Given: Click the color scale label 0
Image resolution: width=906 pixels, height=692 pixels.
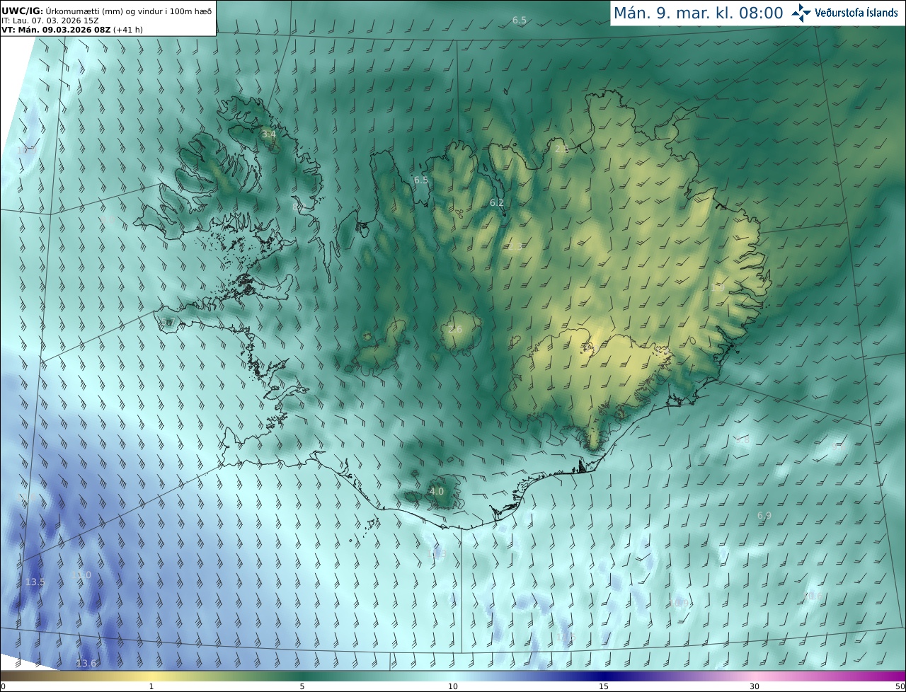Looking at the screenshot, I should coord(3,686).
